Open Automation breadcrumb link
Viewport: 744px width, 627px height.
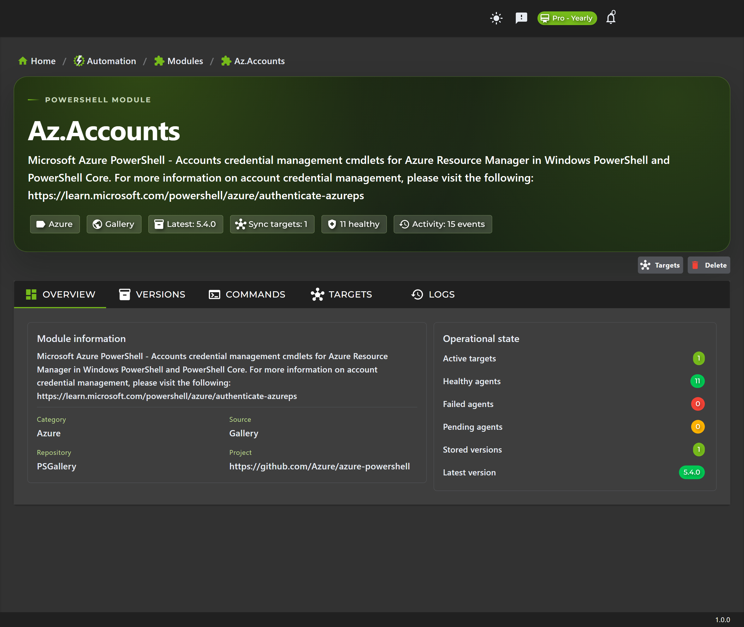click(105, 61)
